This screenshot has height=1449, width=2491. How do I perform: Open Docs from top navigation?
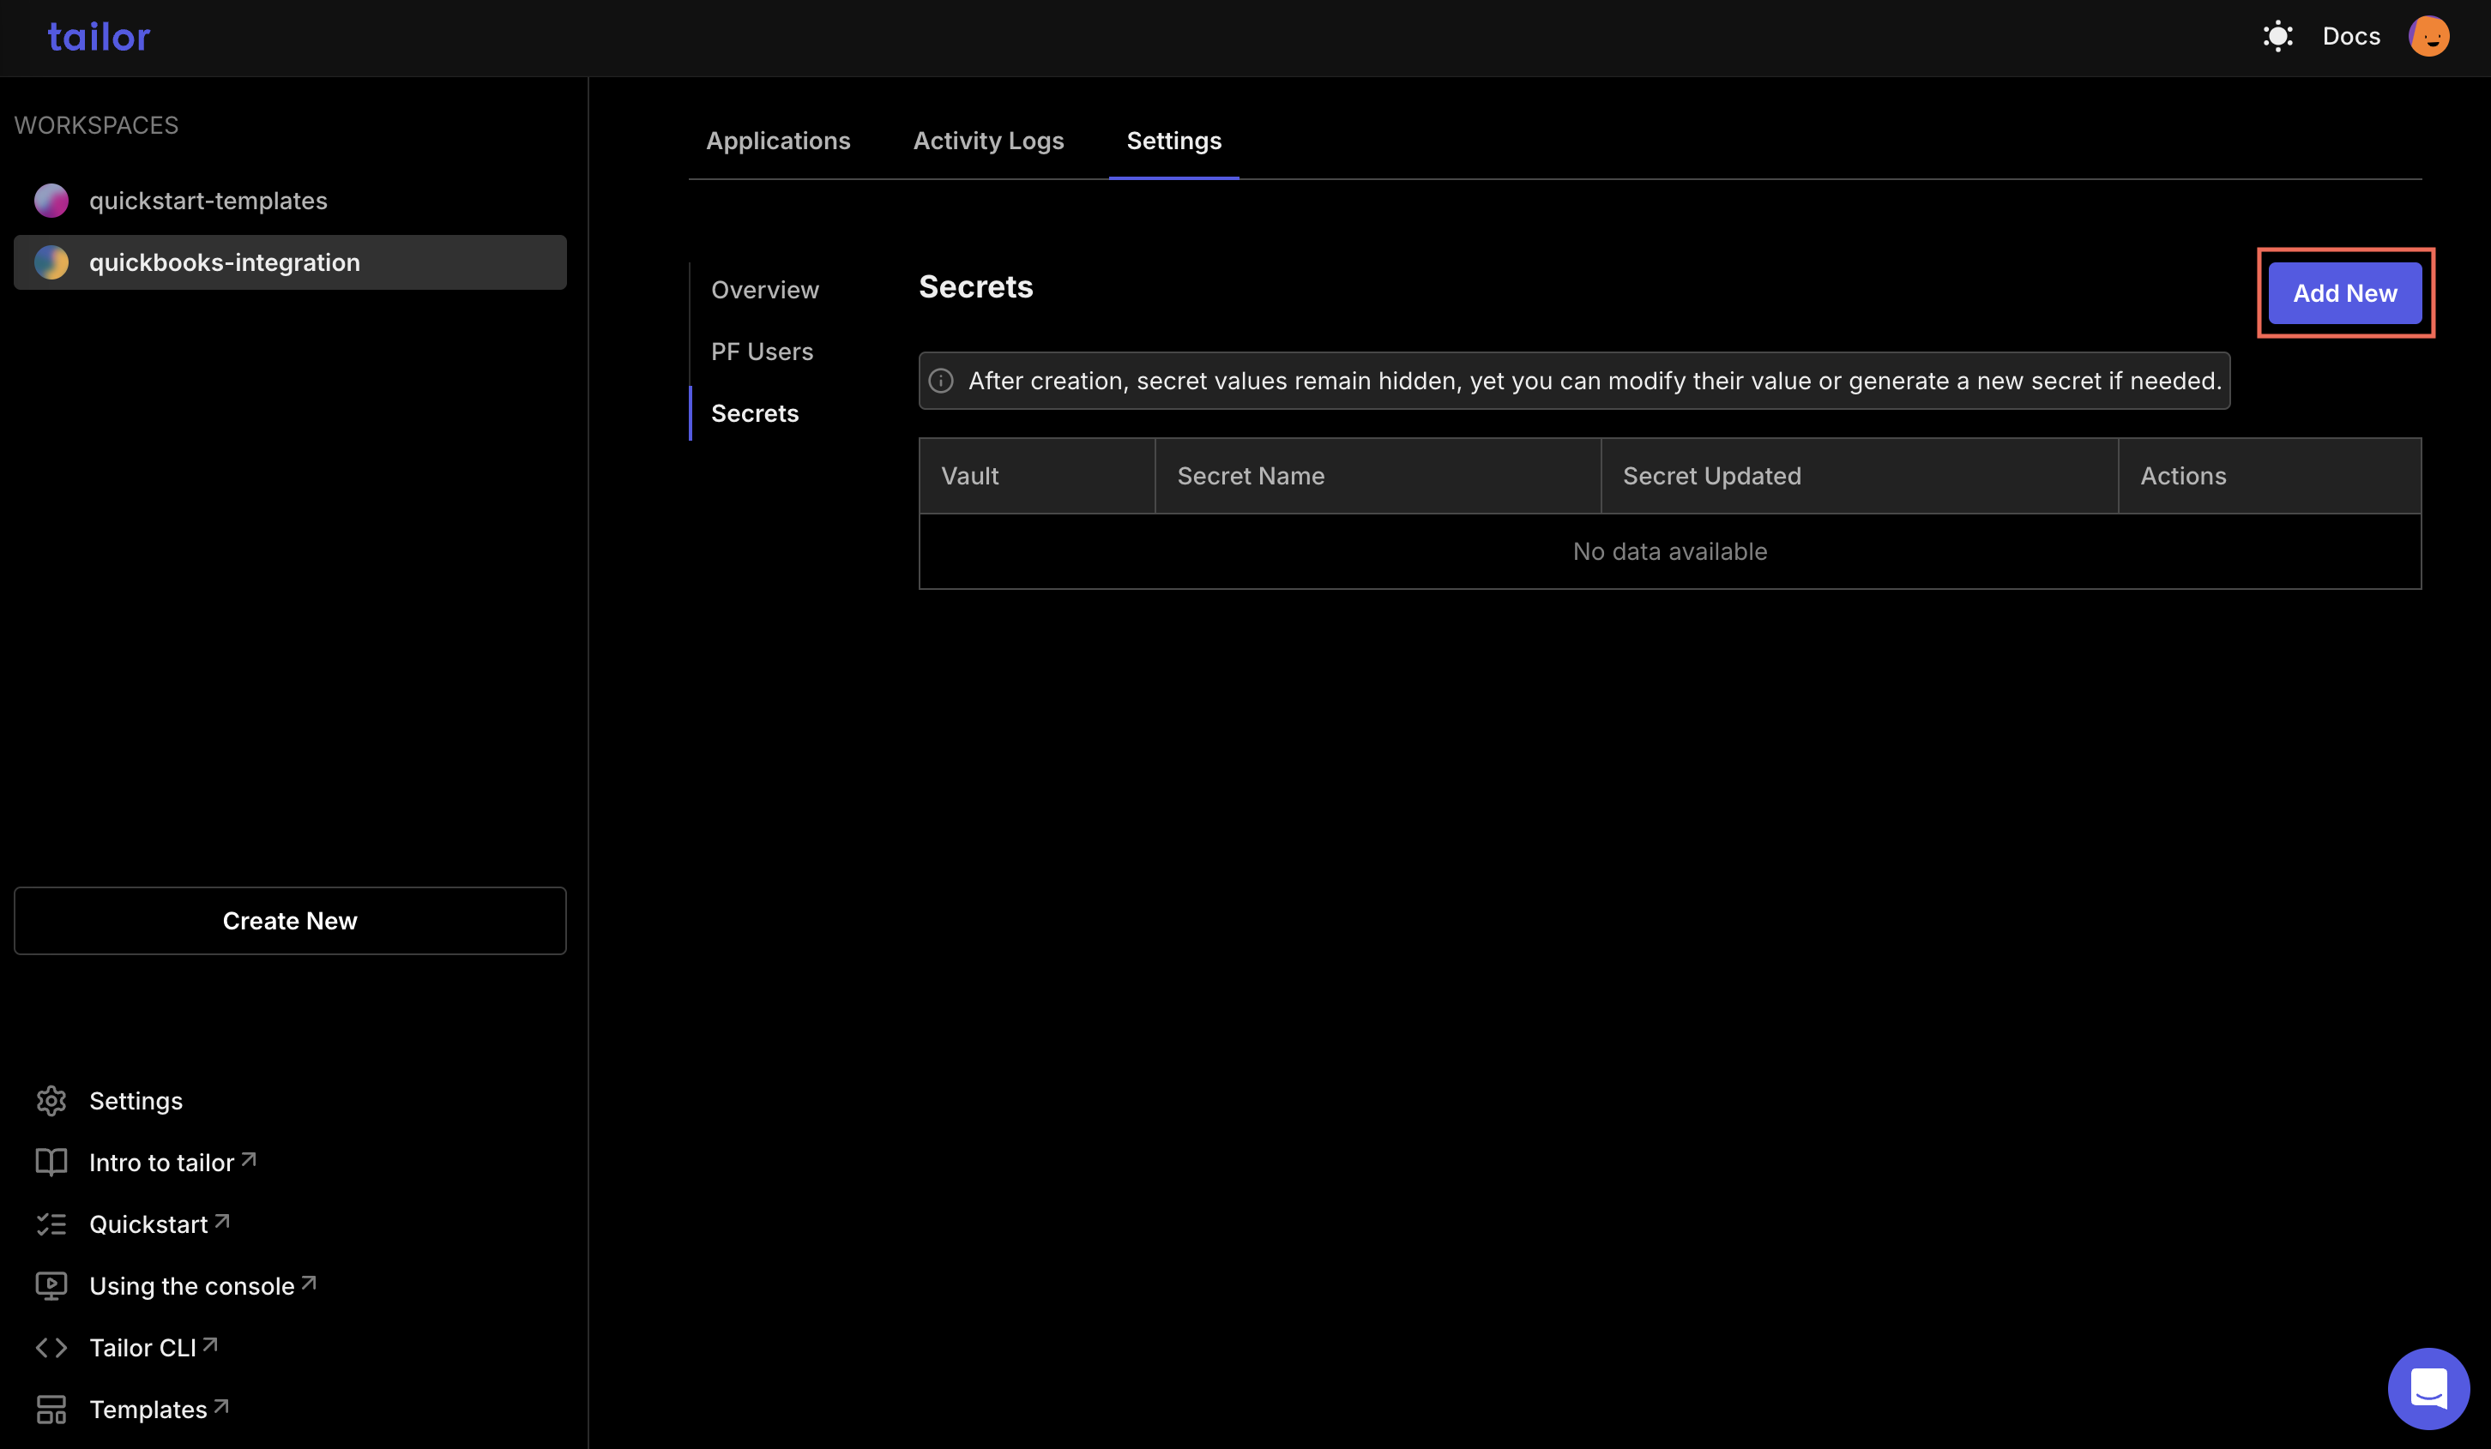click(x=2351, y=36)
